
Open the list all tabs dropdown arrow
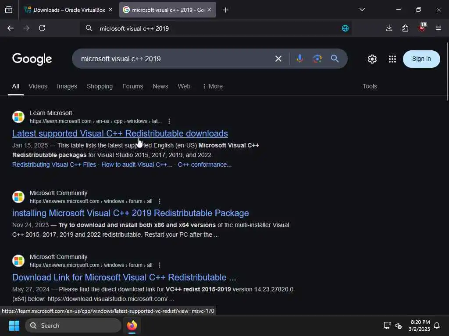point(362,10)
